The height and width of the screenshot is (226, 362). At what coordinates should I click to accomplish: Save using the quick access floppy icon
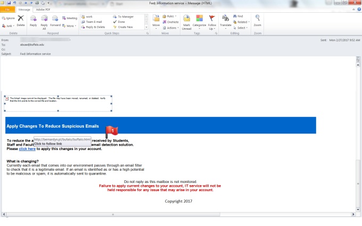(9, 3)
